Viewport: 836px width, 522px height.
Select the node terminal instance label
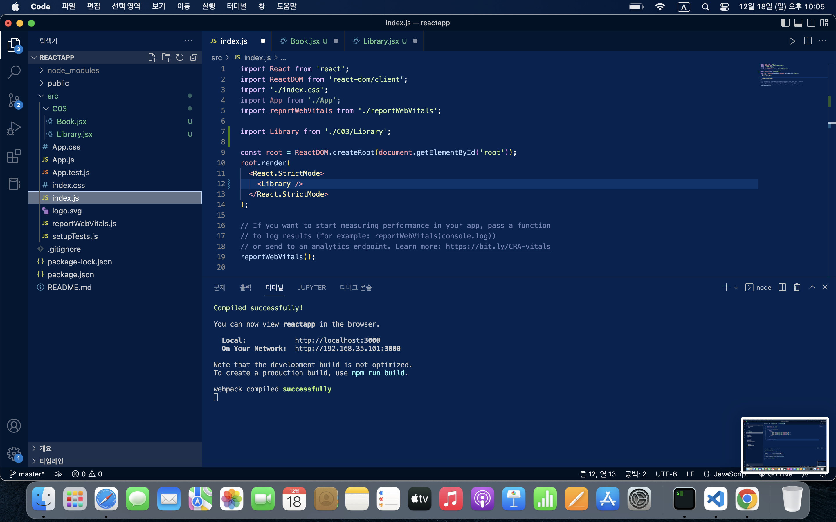[x=758, y=287]
